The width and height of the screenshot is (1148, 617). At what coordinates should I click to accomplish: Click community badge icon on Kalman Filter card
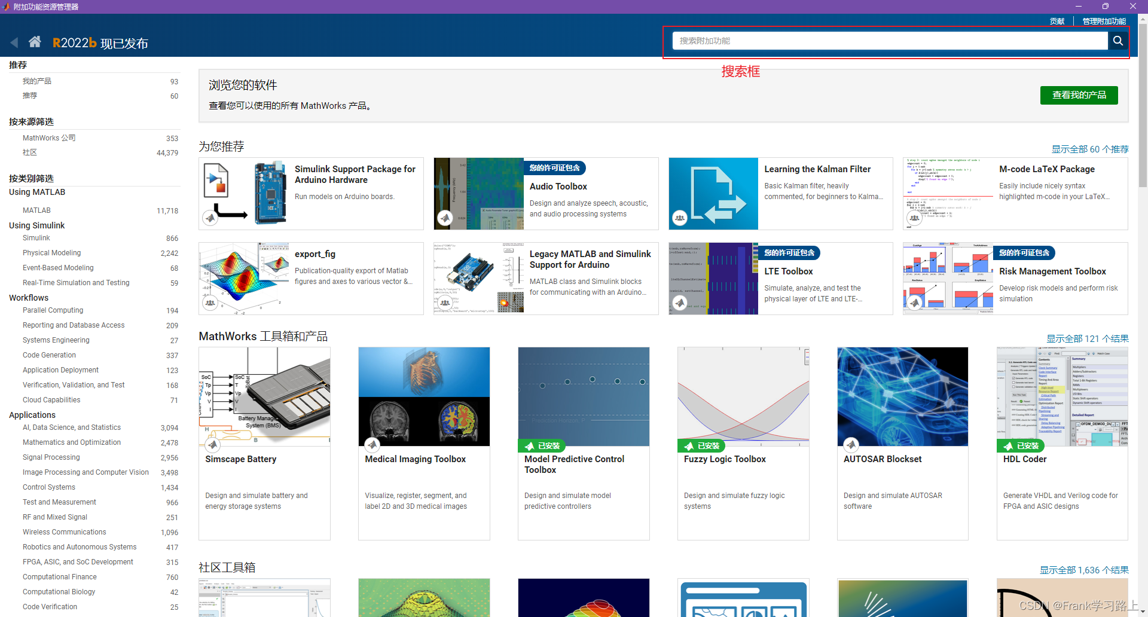click(680, 218)
